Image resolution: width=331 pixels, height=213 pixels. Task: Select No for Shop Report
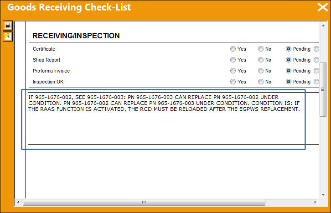tap(261, 60)
